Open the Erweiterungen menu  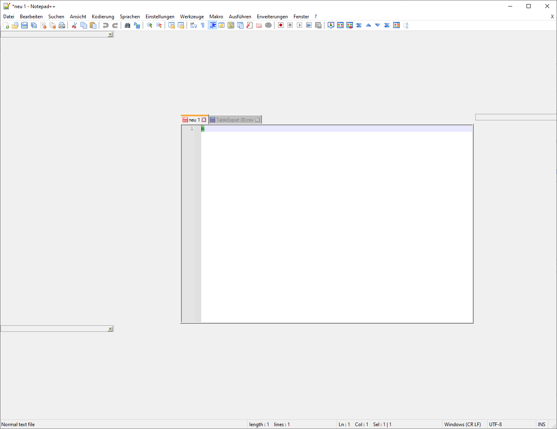(272, 17)
